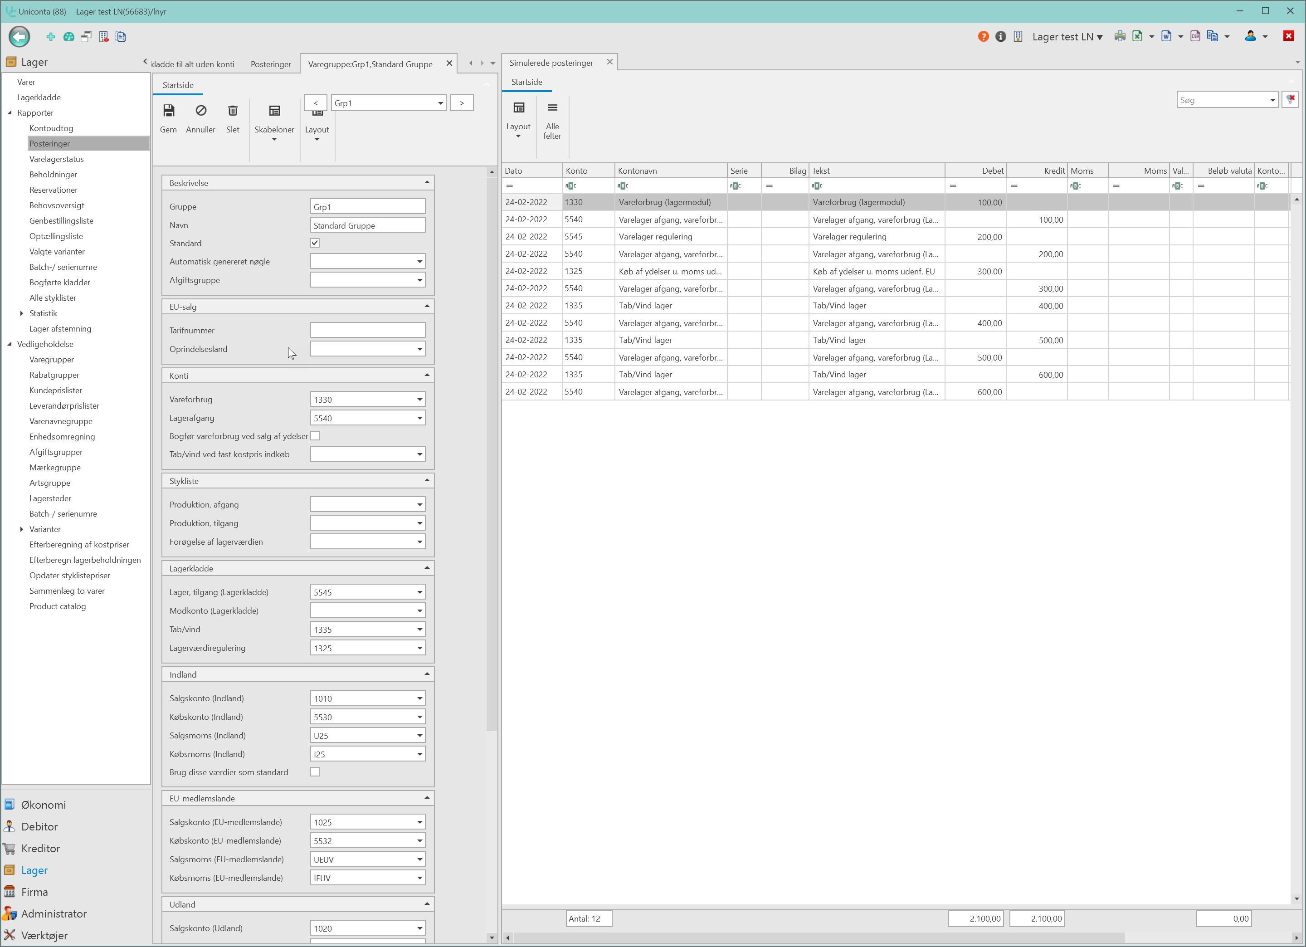The height and width of the screenshot is (947, 1306).
Task: Click the Alle felter icon
Action: [552, 108]
